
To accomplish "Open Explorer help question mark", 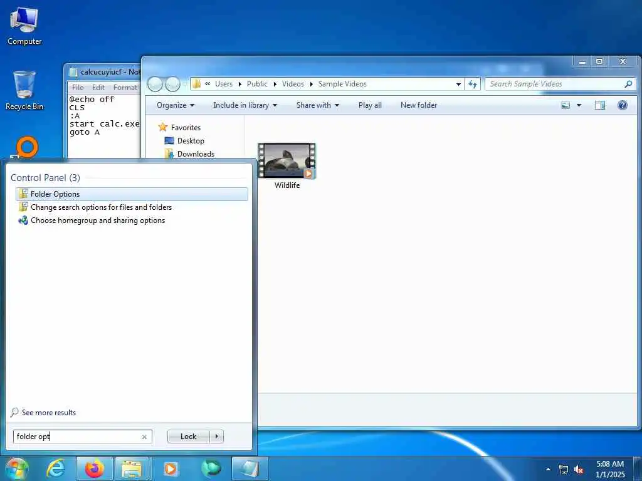I will click(x=623, y=105).
